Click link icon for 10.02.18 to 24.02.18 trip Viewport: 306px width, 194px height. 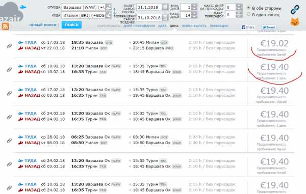pos(9,188)
